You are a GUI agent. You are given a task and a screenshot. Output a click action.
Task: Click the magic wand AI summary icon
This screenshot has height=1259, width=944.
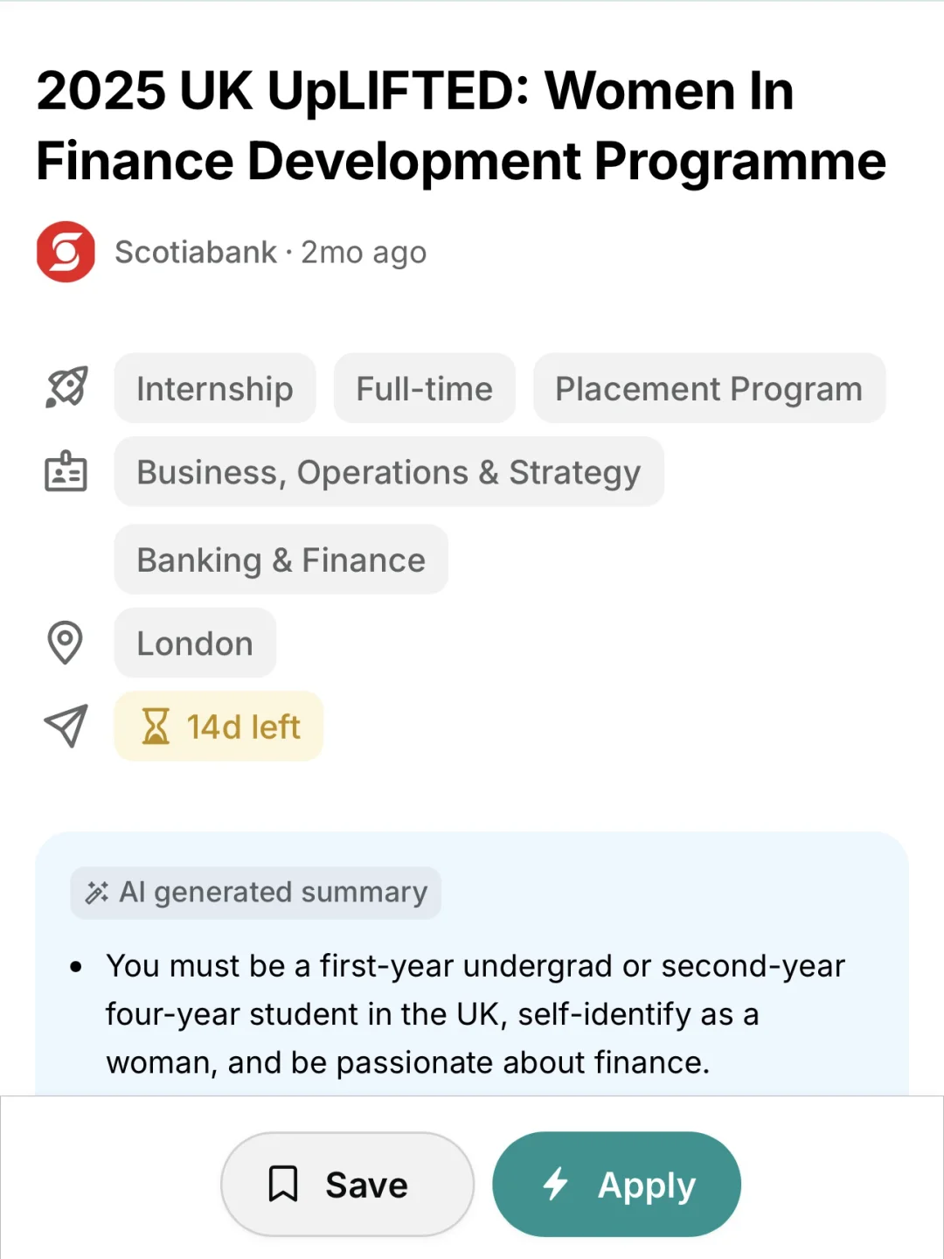pos(96,893)
